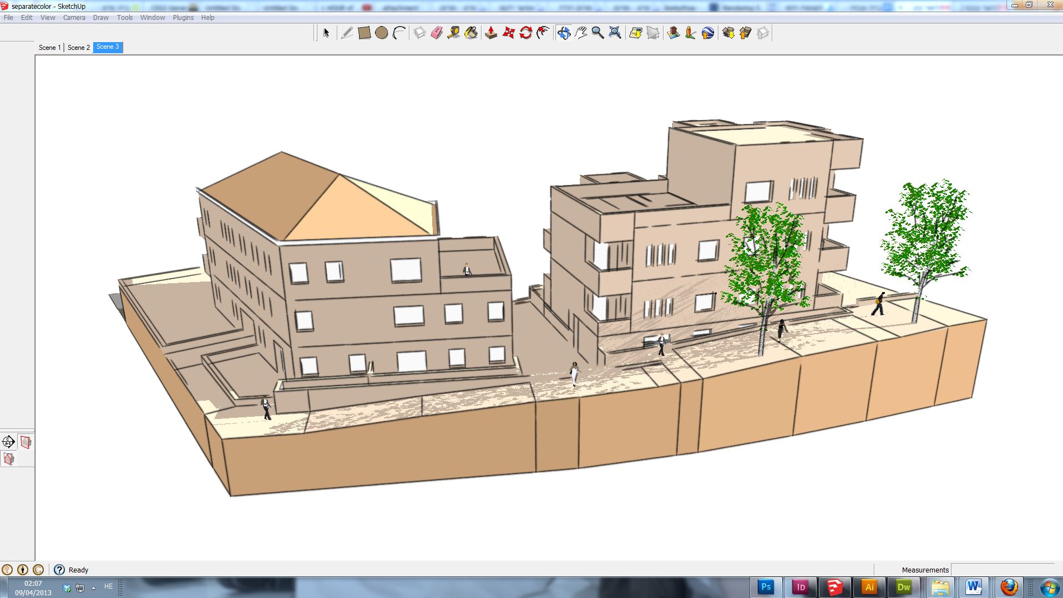
Task: Choose the Zoom magnifier tool
Action: point(598,33)
